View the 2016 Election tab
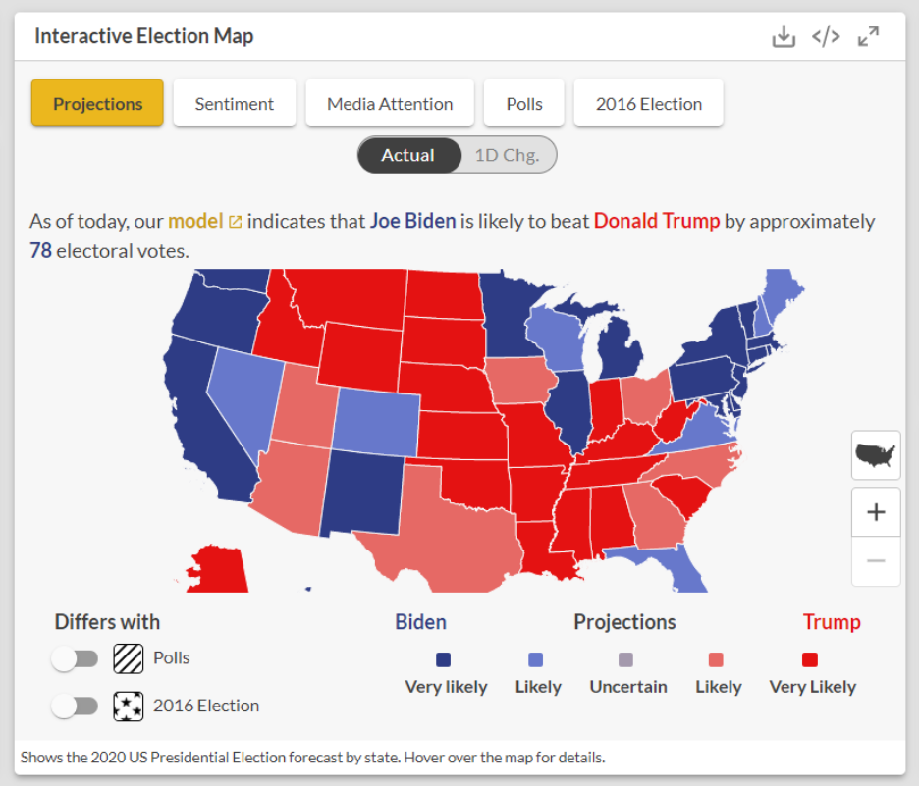This screenshot has height=786, width=919. click(649, 104)
